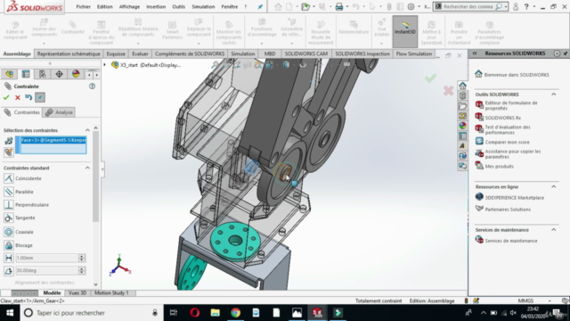Viewport: 570px width, 321px height.
Task: Toggle the distance mate button
Action: 9,258
